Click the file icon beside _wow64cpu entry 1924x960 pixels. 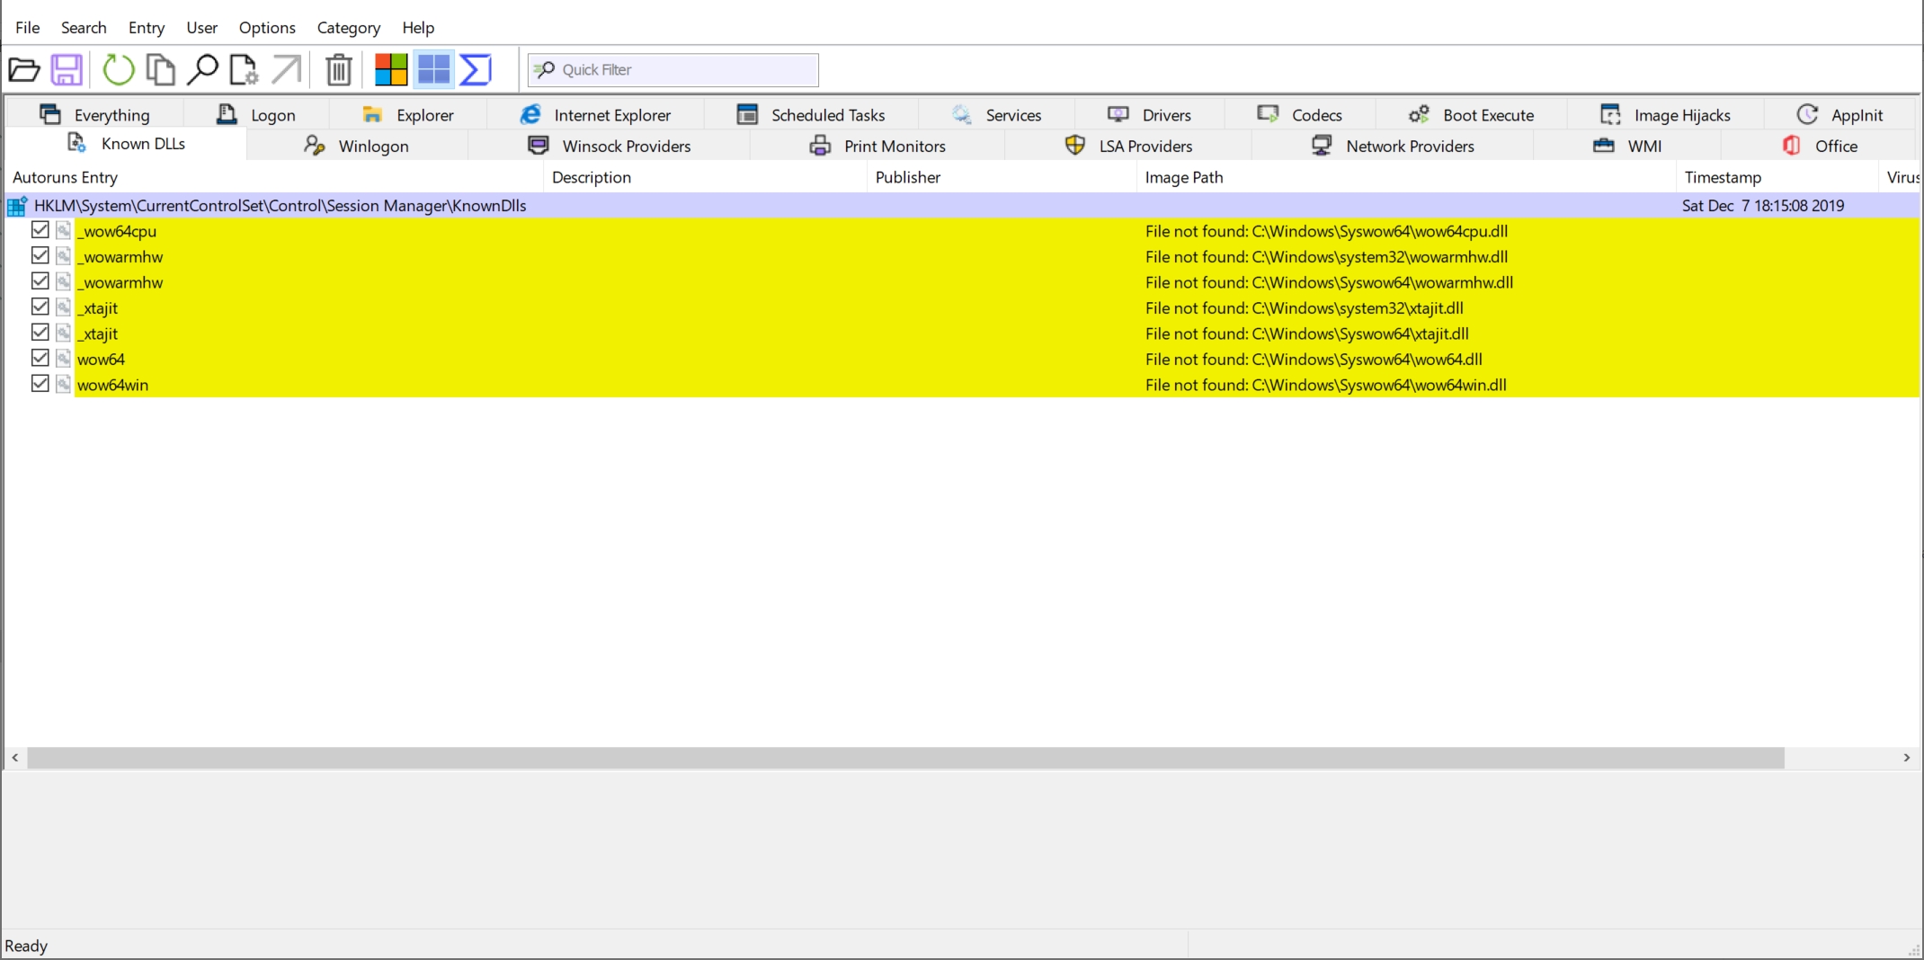[x=63, y=231]
